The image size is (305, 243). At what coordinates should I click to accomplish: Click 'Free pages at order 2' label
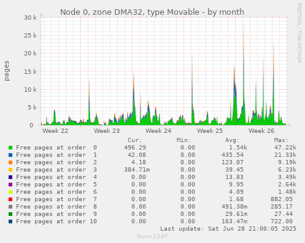pos(56,162)
